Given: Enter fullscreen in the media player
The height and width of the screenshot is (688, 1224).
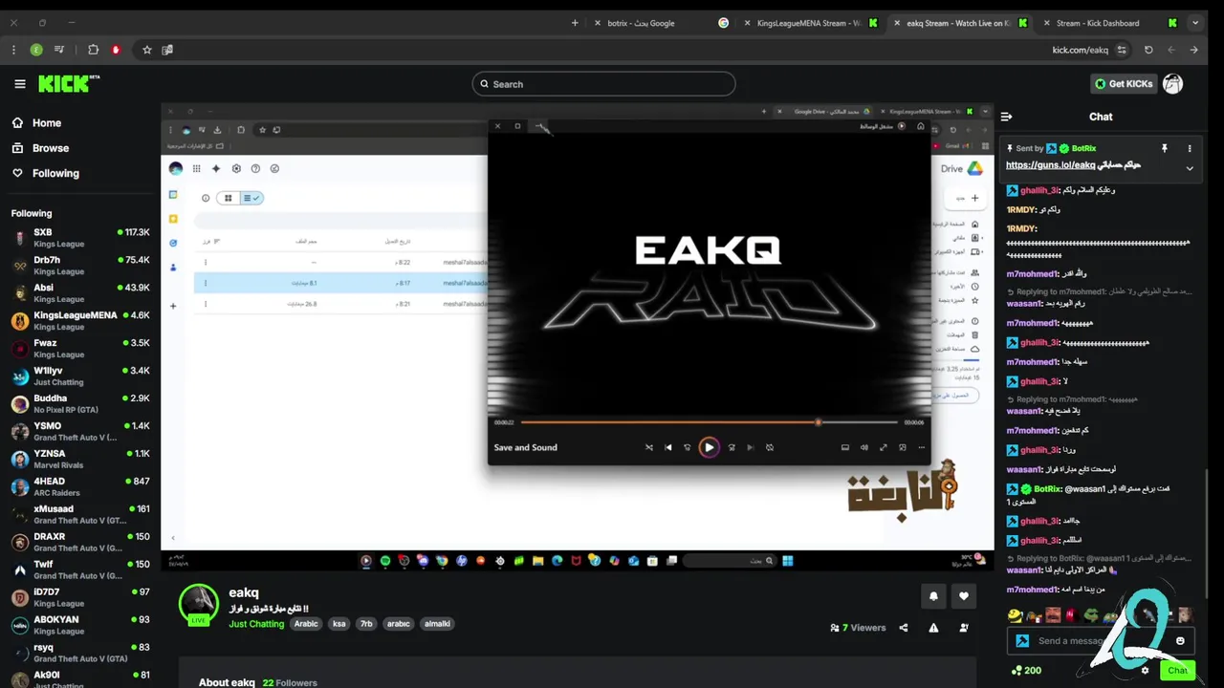Looking at the screenshot, I should coord(883,447).
